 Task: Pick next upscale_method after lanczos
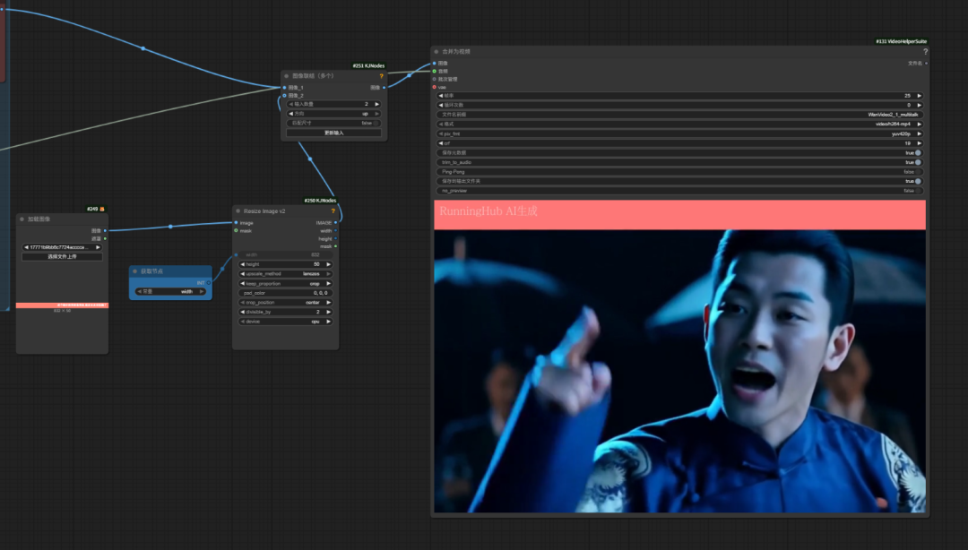328,274
